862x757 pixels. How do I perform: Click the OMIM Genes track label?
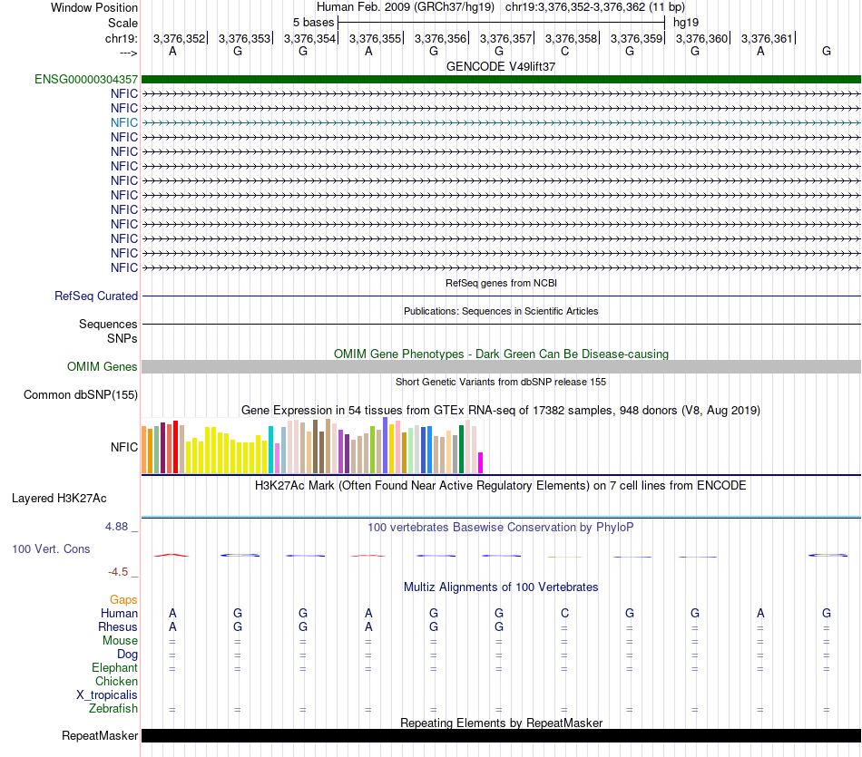103,367
